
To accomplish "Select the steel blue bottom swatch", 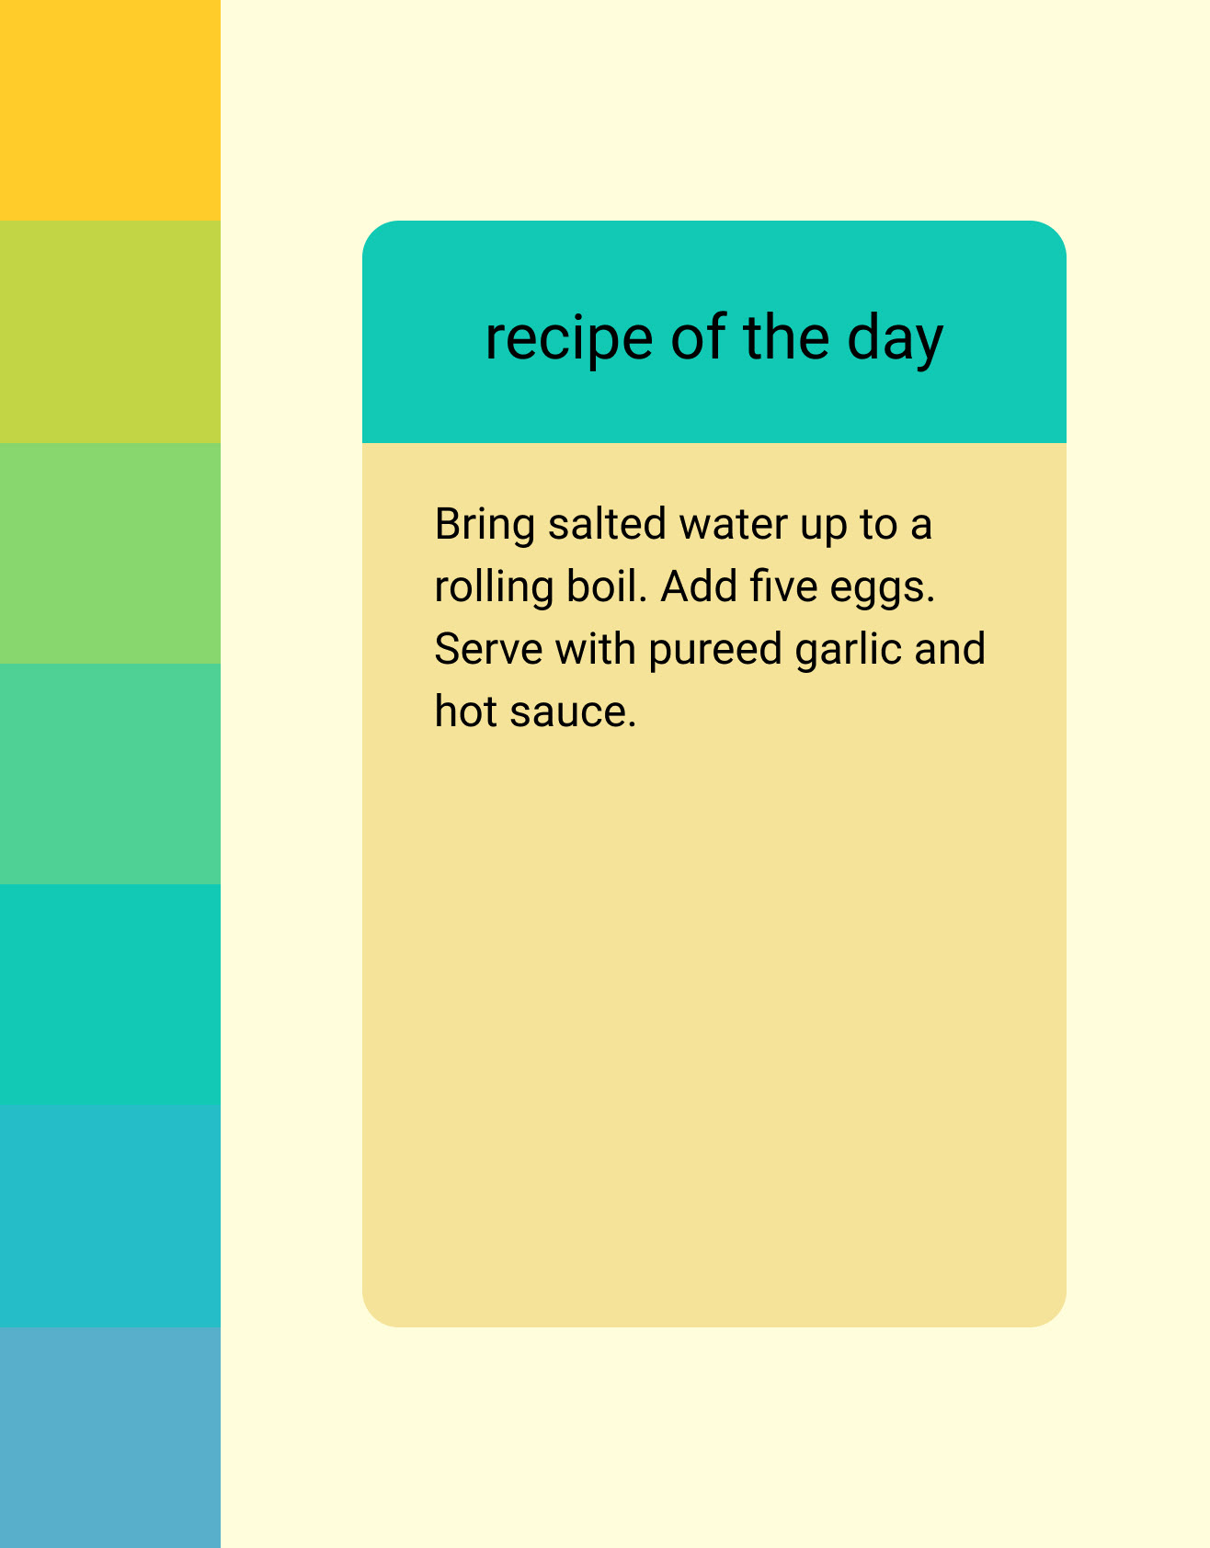I will click(110, 1438).
